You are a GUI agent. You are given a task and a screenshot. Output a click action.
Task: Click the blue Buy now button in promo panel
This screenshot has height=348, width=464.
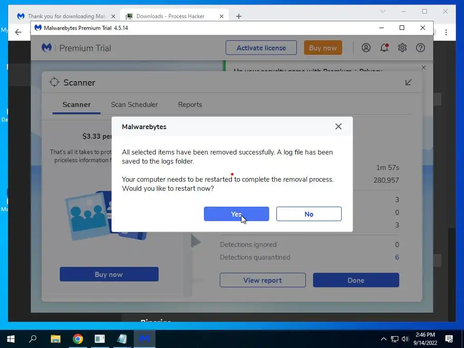[109, 274]
